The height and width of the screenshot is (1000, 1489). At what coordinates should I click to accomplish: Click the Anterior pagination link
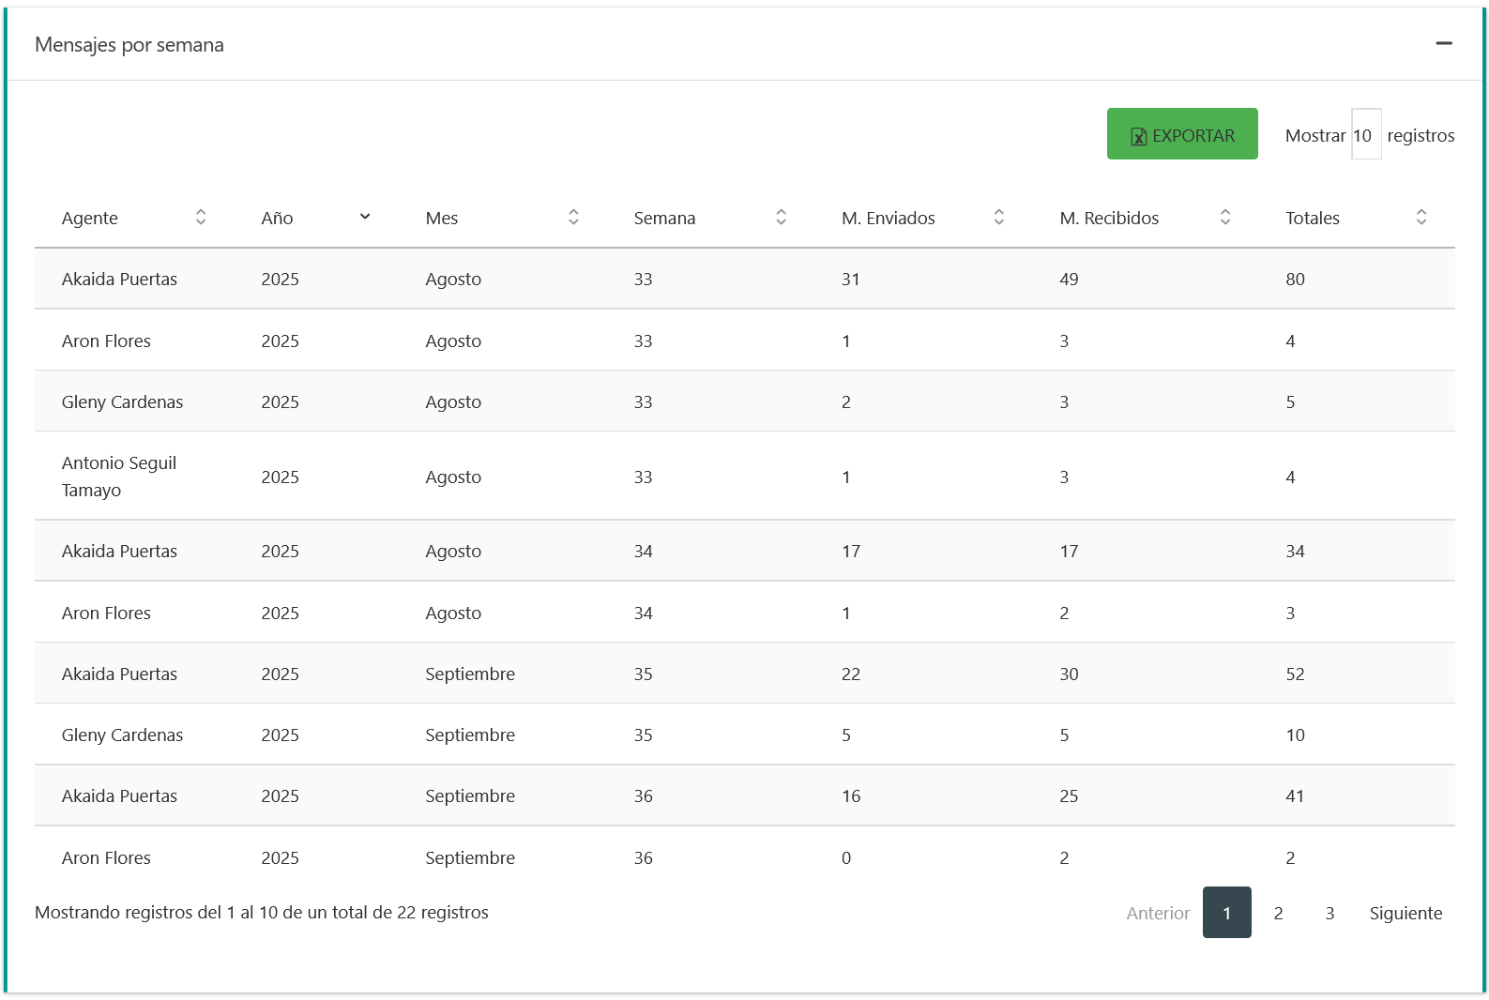click(1158, 913)
